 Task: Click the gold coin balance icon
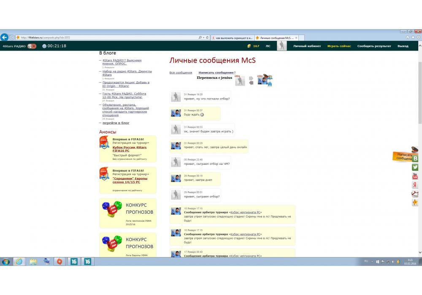tap(249, 46)
